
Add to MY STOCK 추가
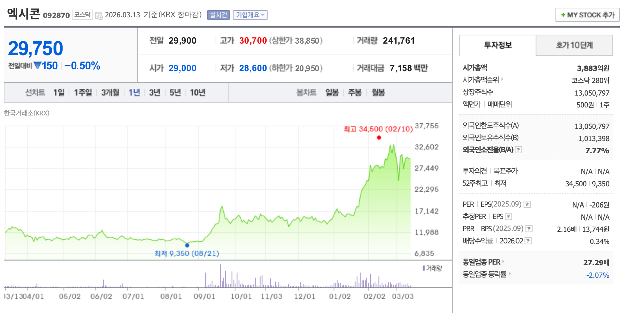tap(587, 15)
